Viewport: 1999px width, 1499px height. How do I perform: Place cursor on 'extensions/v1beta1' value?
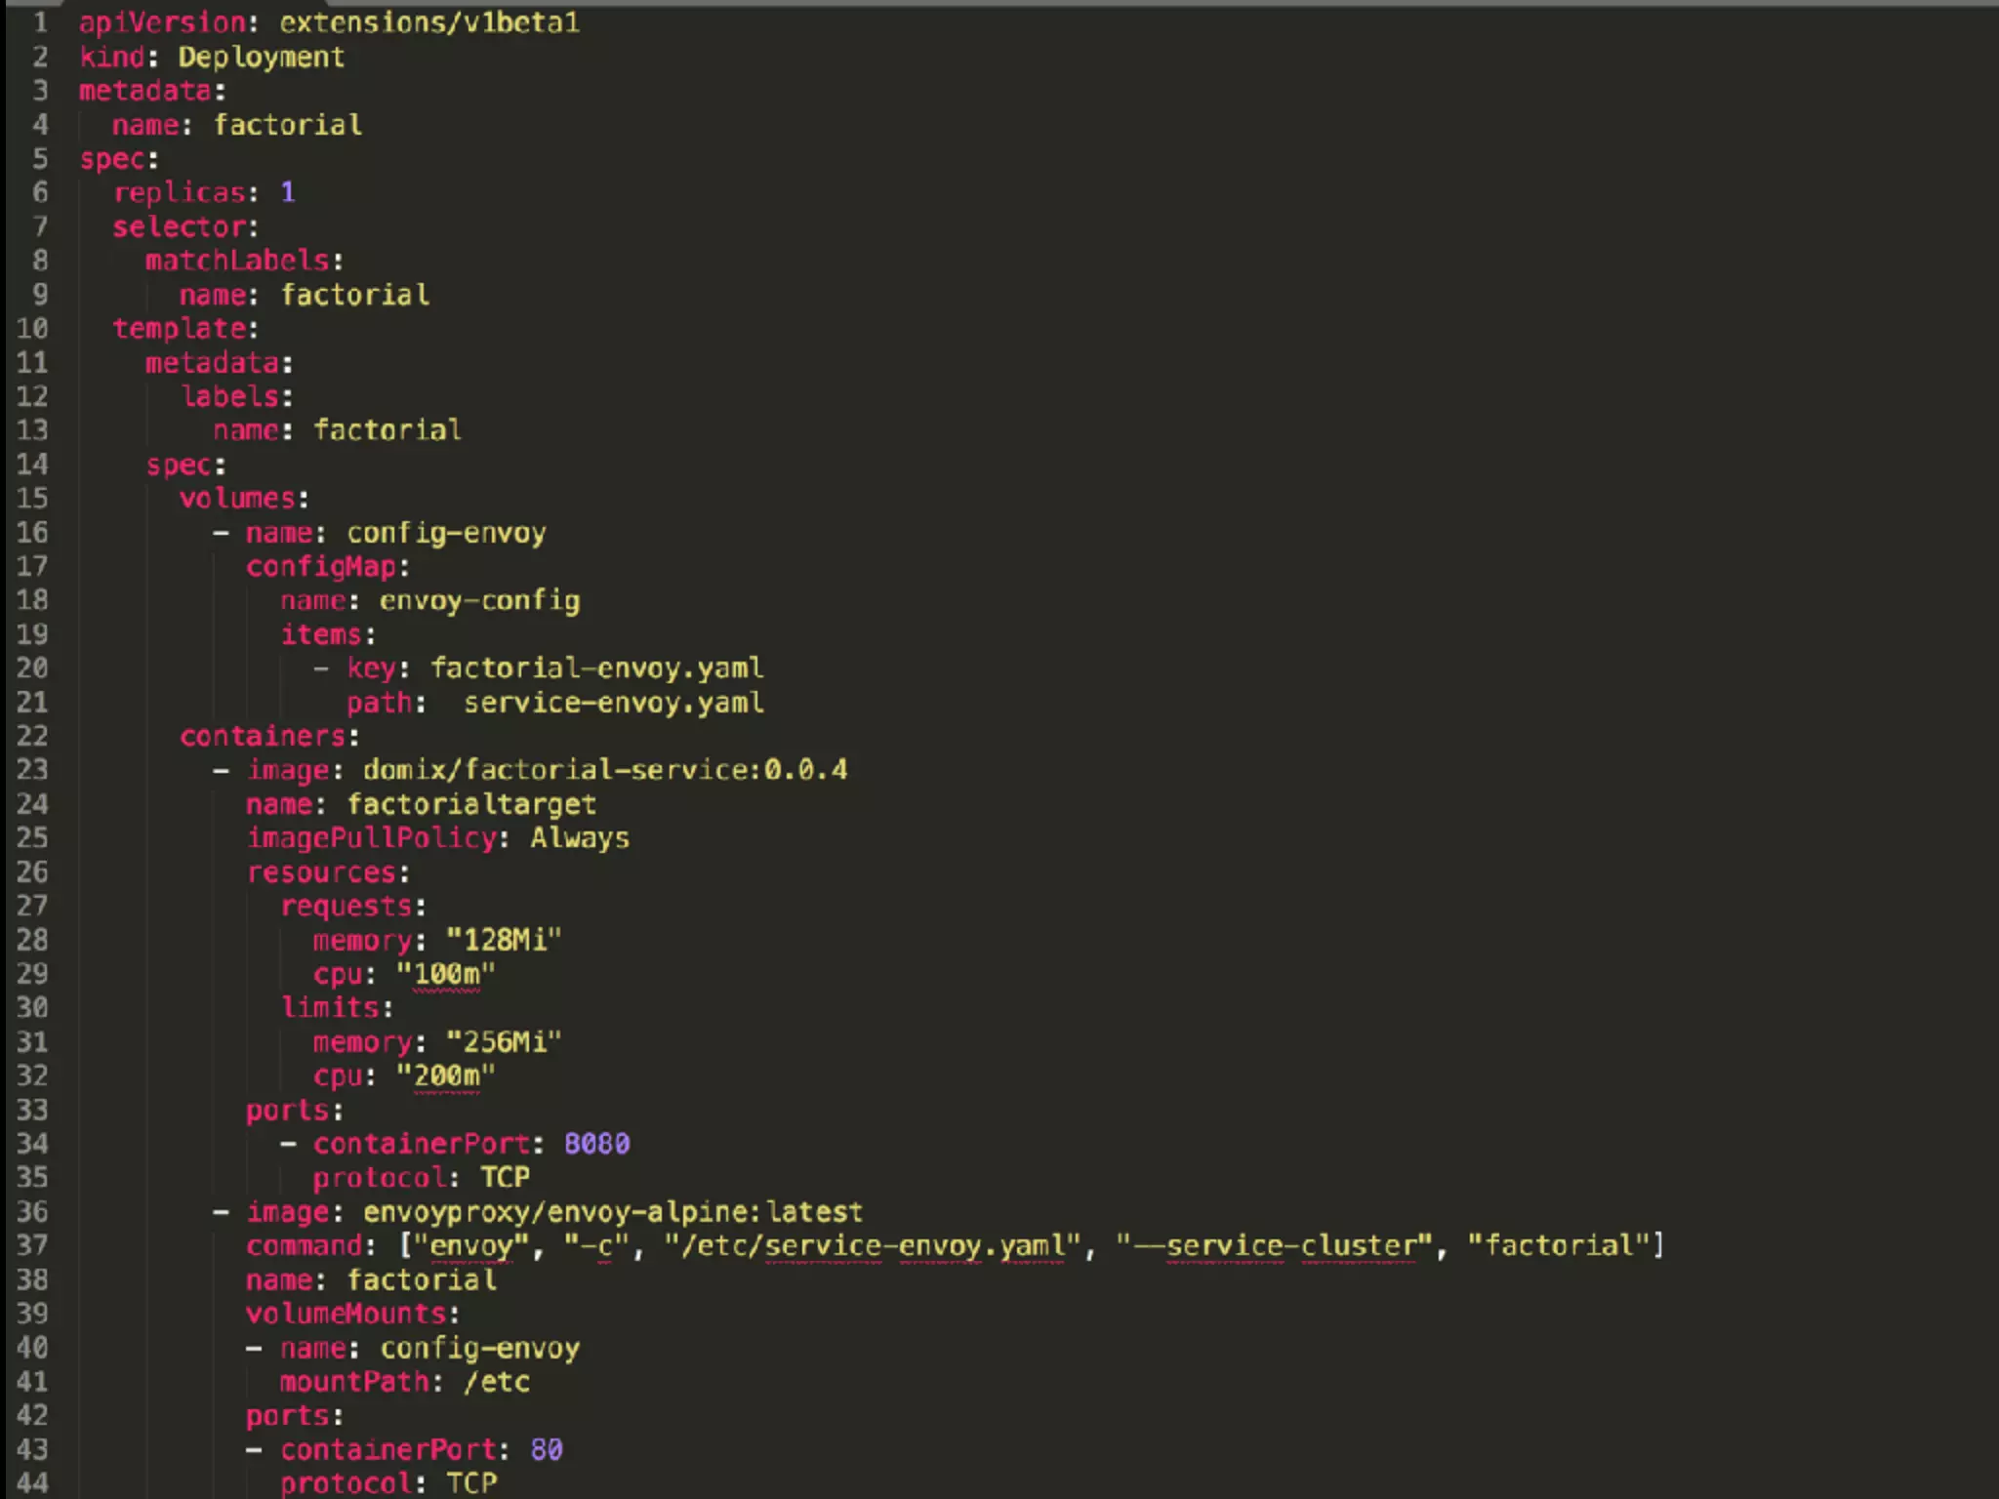point(429,22)
